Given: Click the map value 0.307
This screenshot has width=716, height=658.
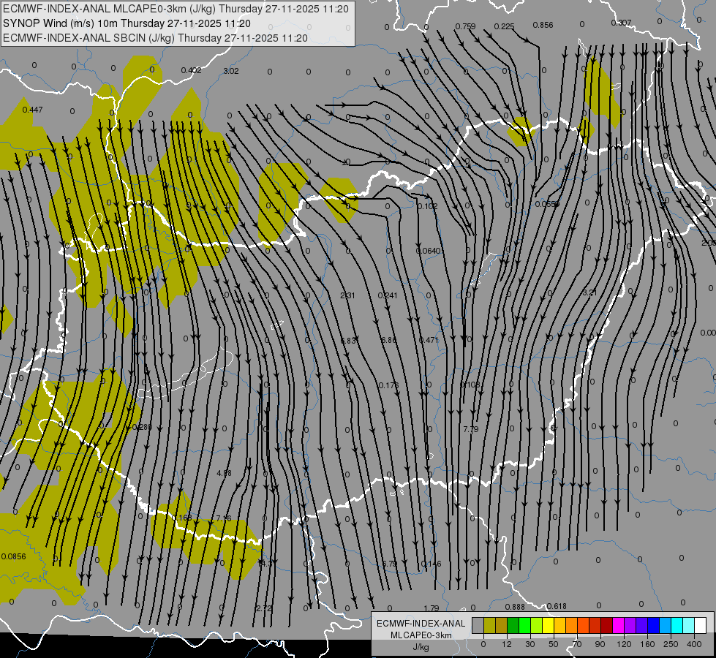Looking at the screenshot, I should point(621,23).
